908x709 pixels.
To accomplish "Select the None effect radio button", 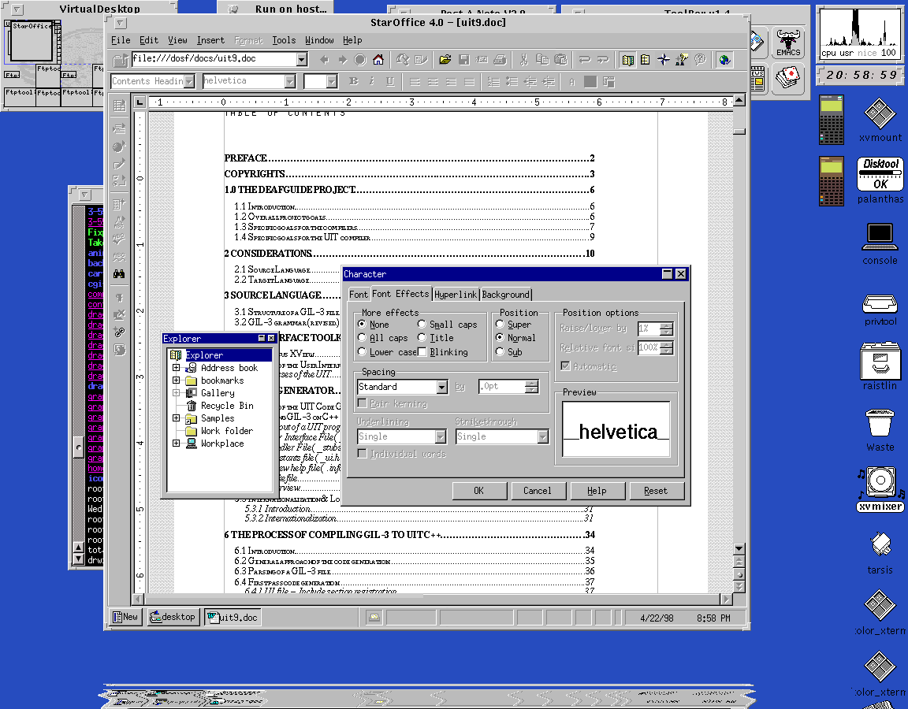I will (x=362, y=324).
